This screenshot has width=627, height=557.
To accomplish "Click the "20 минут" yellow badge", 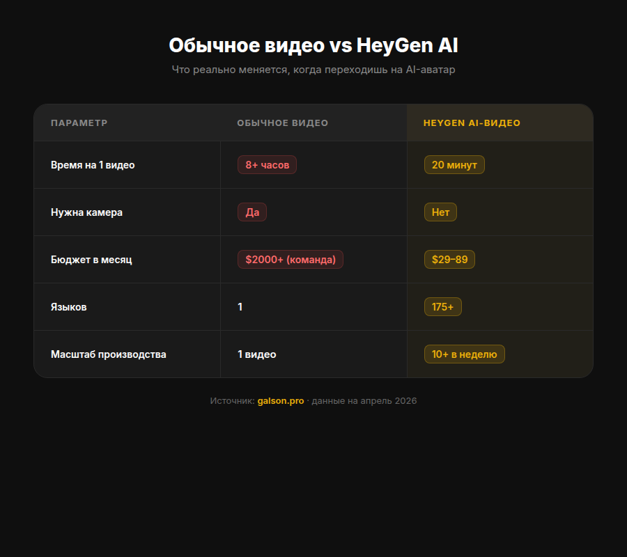I will pyautogui.click(x=454, y=165).
